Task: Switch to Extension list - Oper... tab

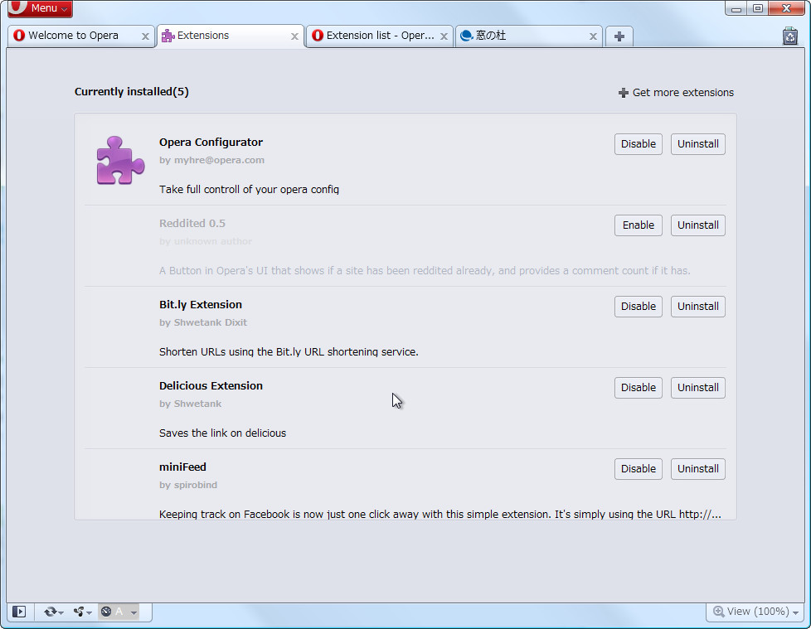Action: coord(380,36)
